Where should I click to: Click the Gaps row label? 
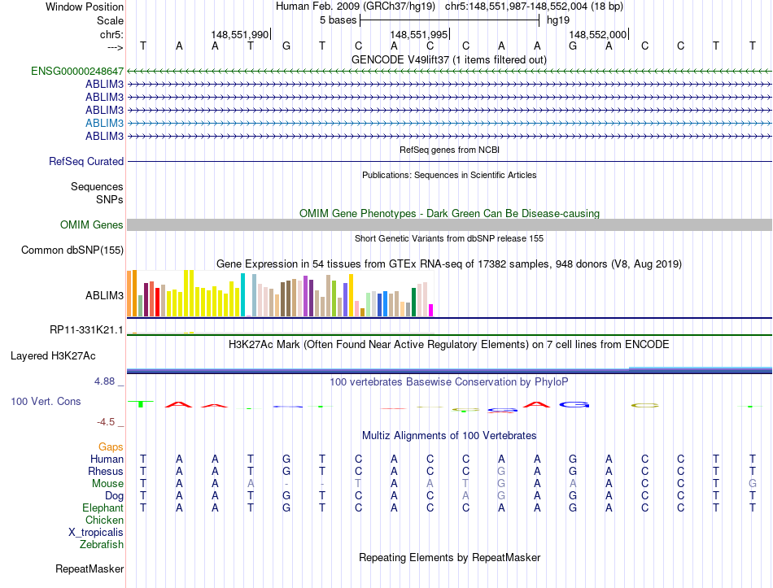(111, 447)
